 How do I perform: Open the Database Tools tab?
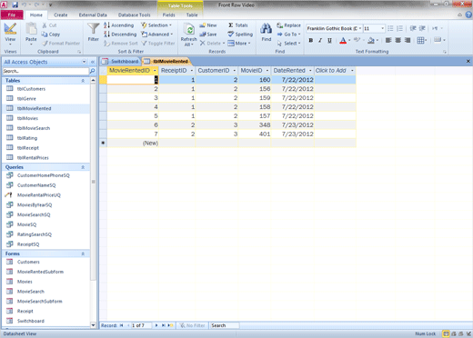[x=135, y=15]
